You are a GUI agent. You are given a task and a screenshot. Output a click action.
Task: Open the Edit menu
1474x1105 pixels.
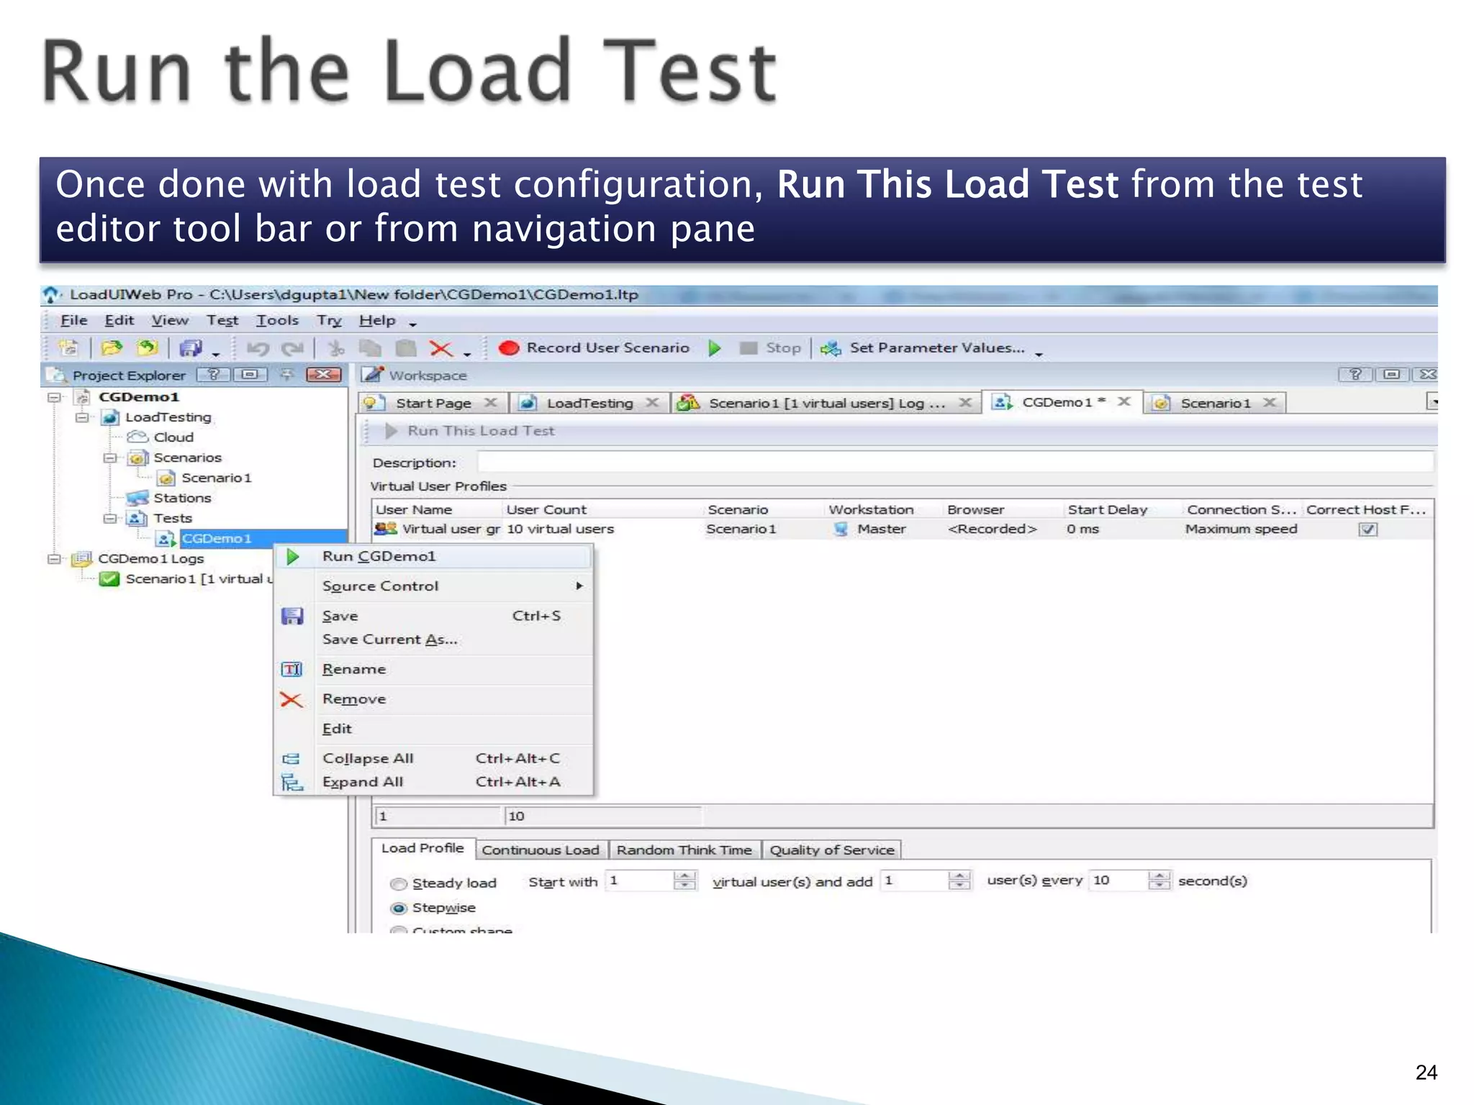click(x=119, y=321)
